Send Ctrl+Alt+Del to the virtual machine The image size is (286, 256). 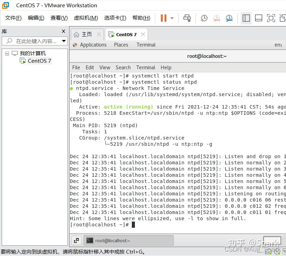pyautogui.click(x=187, y=18)
